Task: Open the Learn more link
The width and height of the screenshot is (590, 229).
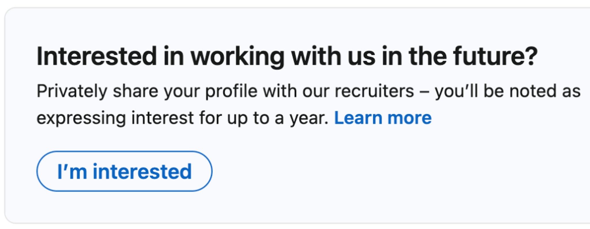Action: coord(383,118)
